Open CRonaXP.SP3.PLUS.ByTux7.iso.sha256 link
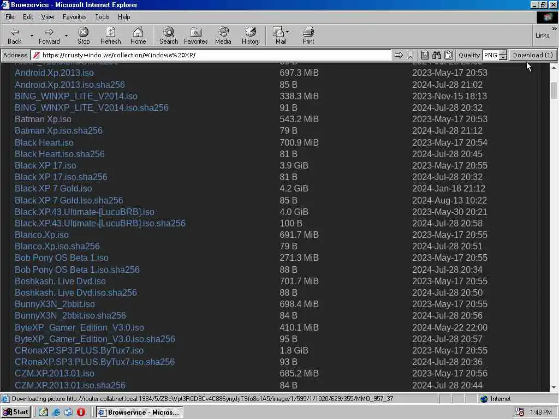559x419 pixels. tap(94, 362)
